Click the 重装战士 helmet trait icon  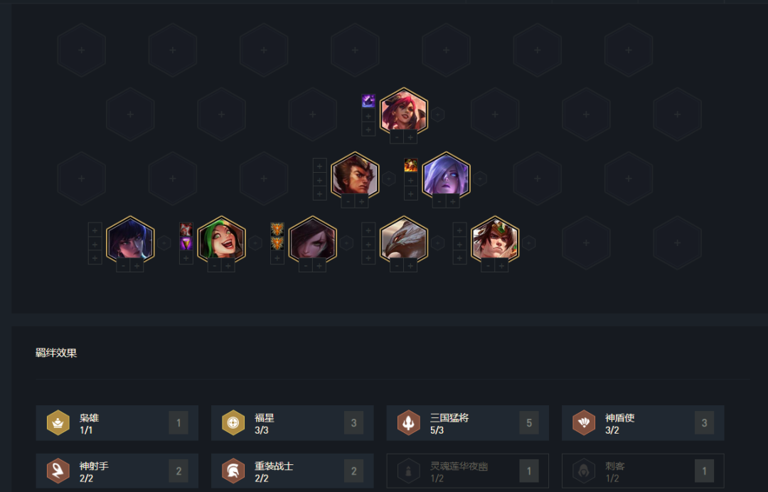click(x=233, y=471)
